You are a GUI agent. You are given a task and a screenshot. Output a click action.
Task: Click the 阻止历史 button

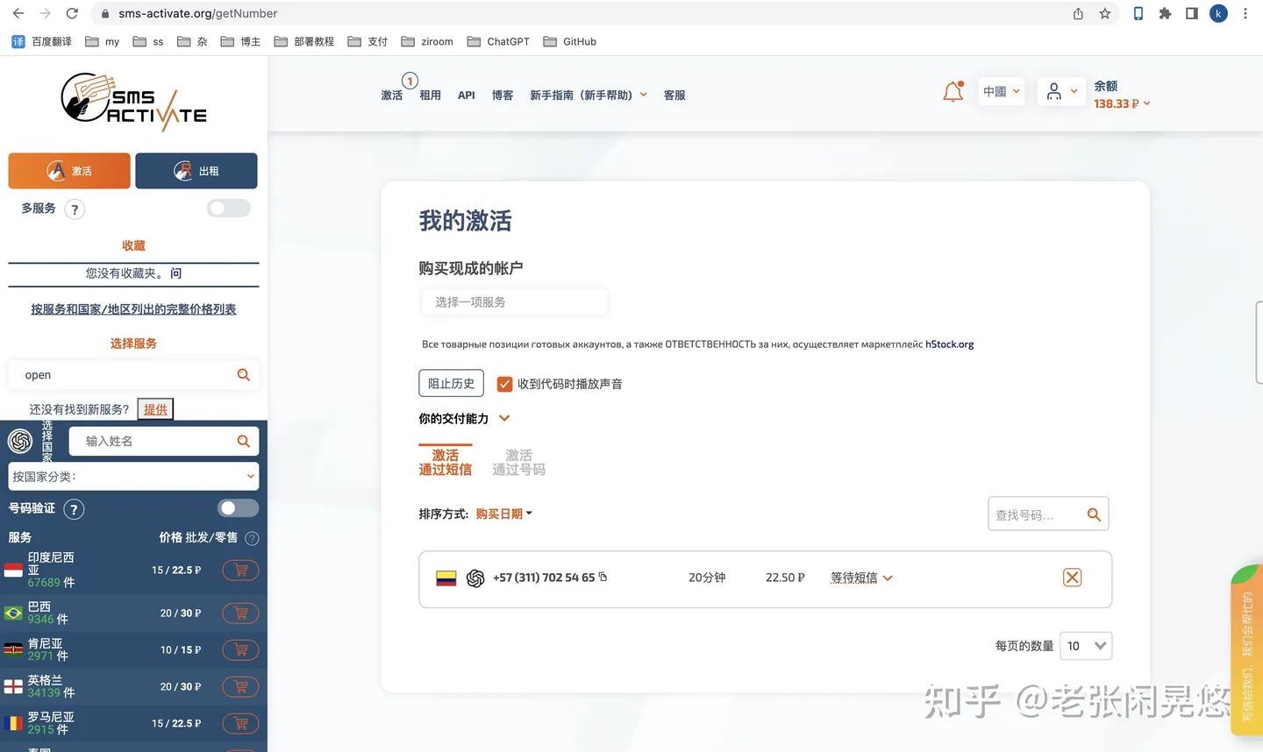point(451,383)
